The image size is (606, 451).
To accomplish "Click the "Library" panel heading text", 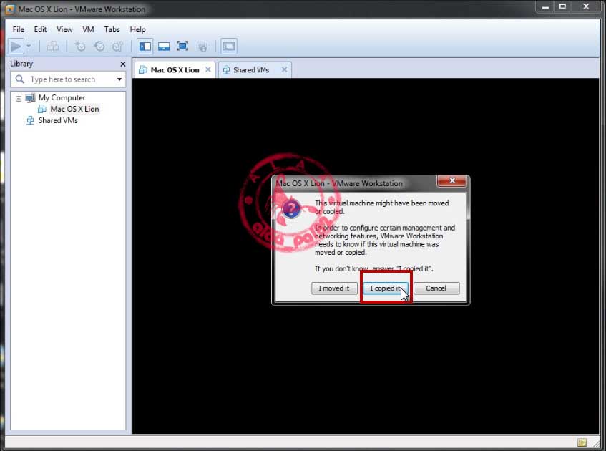I will pyautogui.click(x=21, y=64).
